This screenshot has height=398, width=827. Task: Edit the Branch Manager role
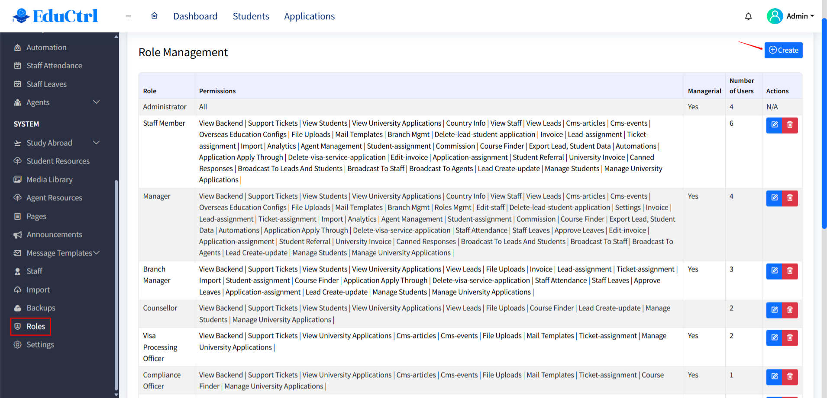774,271
